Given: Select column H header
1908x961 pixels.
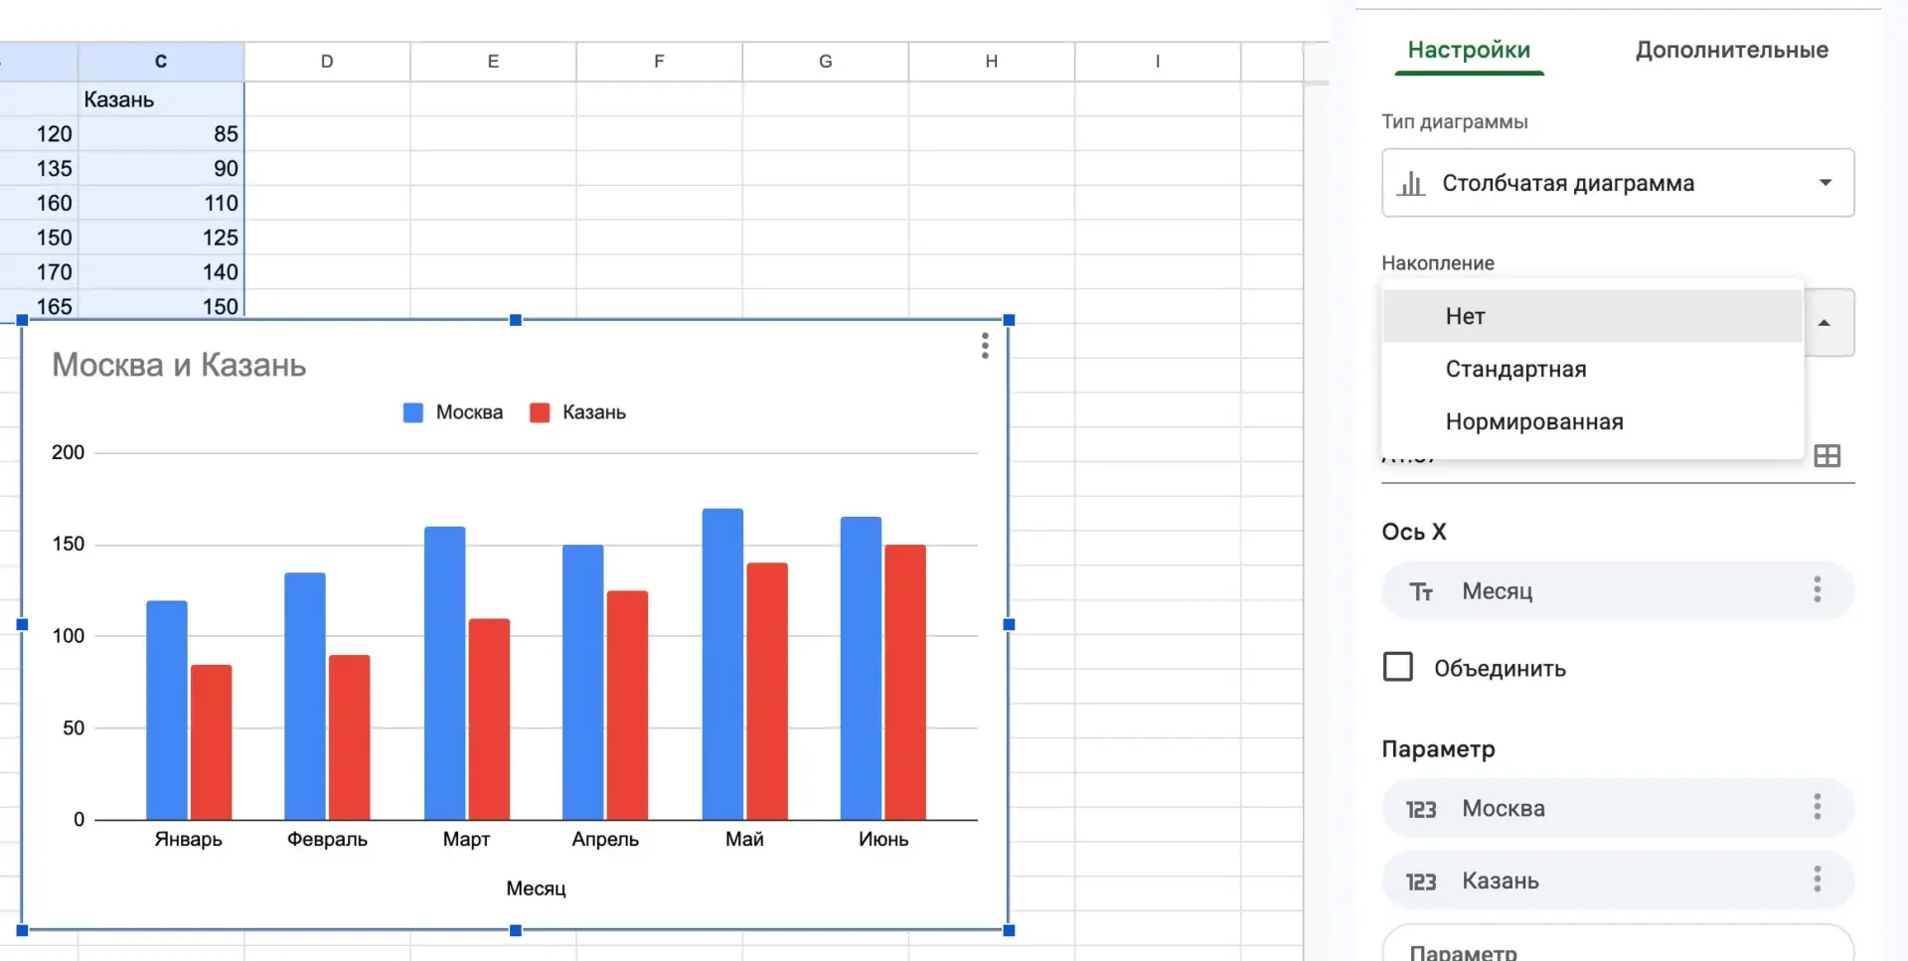Looking at the screenshot, I should pos(991,61).
